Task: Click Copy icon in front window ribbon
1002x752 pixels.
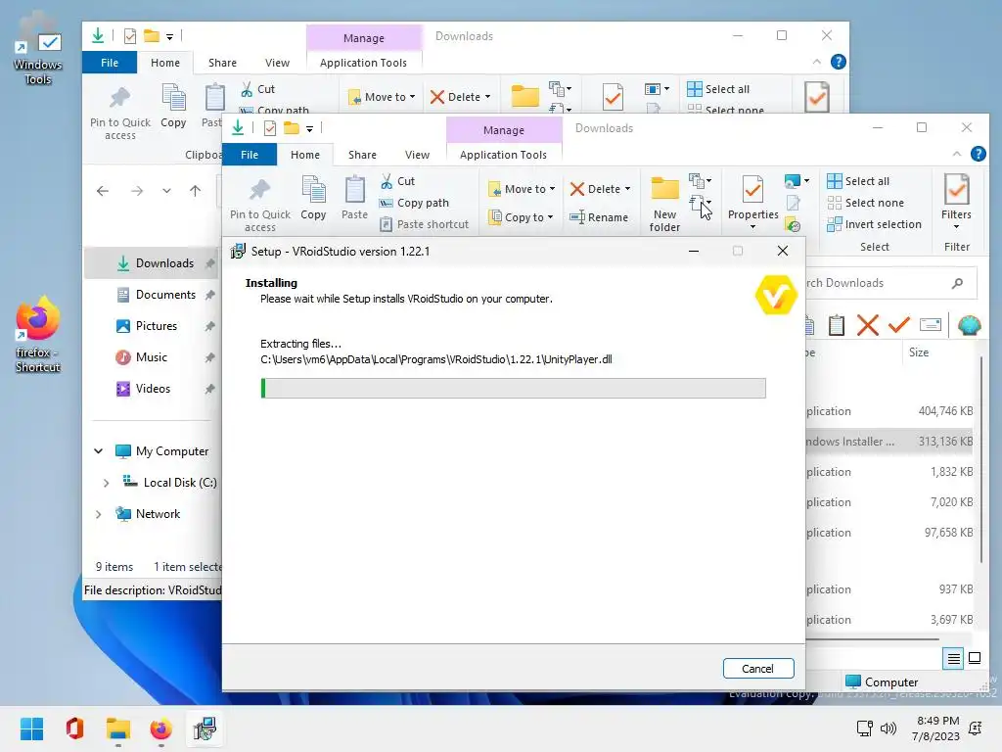Action: (313, 191)
